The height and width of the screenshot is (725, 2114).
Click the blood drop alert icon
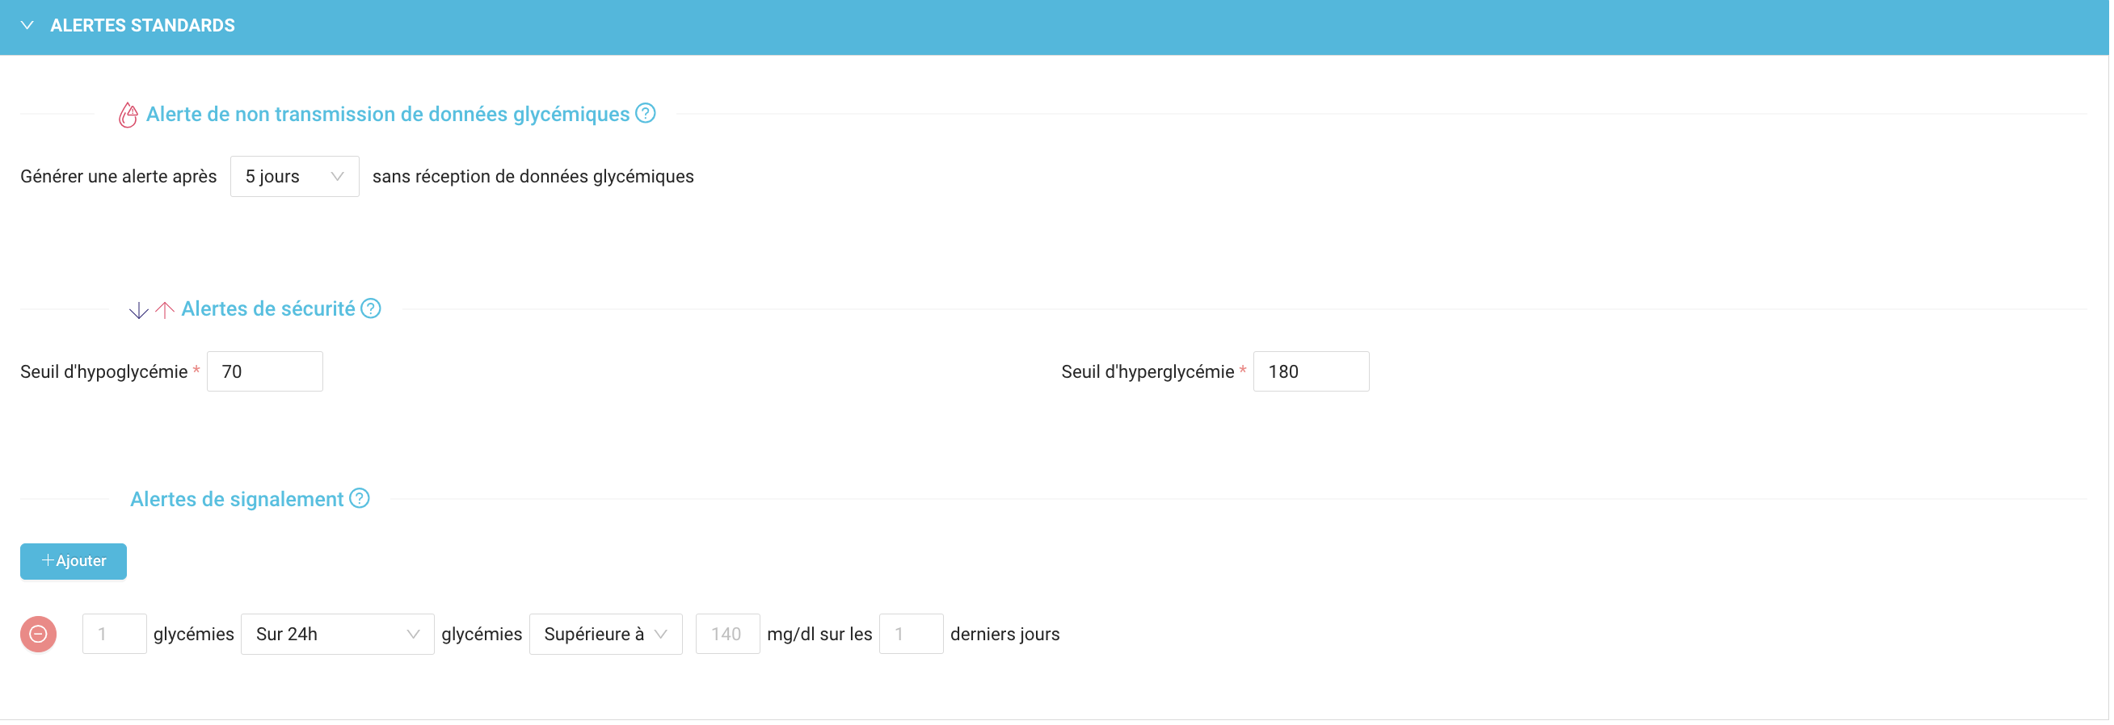point(128,115)
